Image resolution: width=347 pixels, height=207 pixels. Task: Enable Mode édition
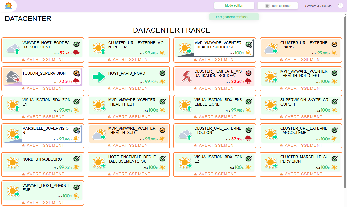234,6
